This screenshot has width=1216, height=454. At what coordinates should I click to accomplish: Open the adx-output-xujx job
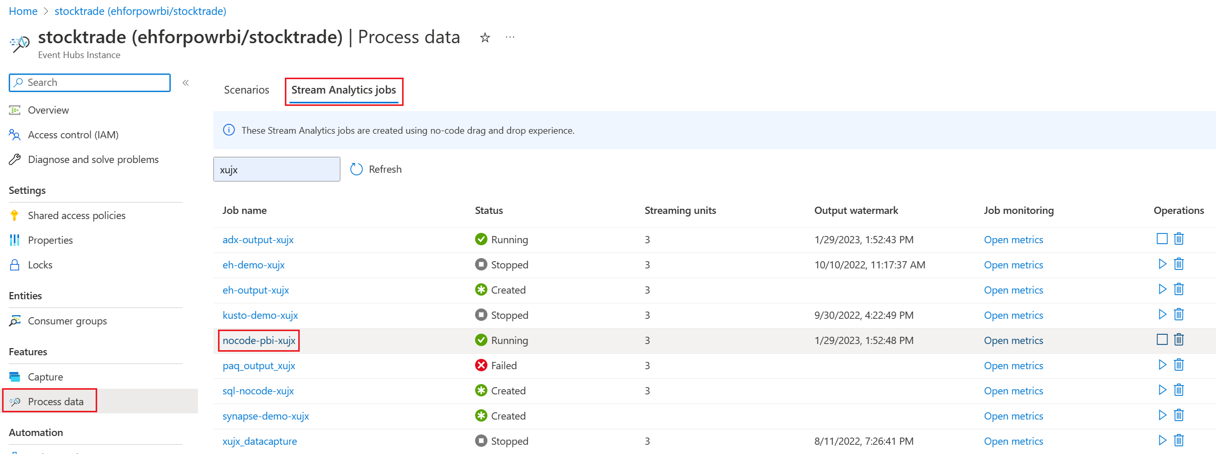point(258,240)
